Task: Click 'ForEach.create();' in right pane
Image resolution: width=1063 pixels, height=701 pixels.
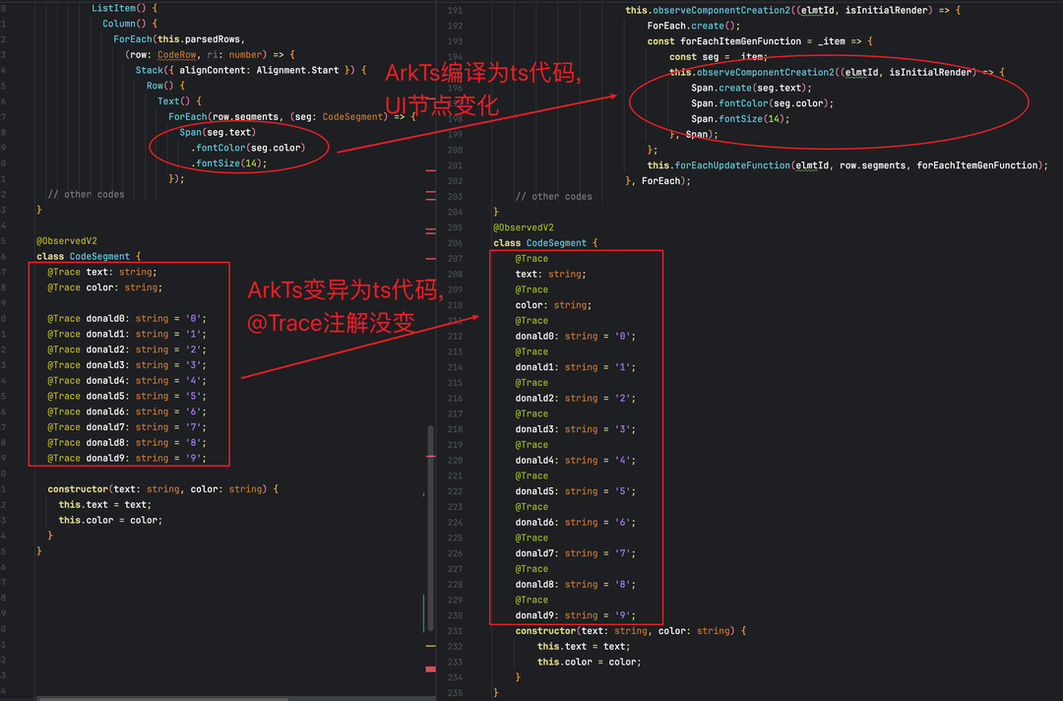Action: pyautogui.click(x=694, y=26)
